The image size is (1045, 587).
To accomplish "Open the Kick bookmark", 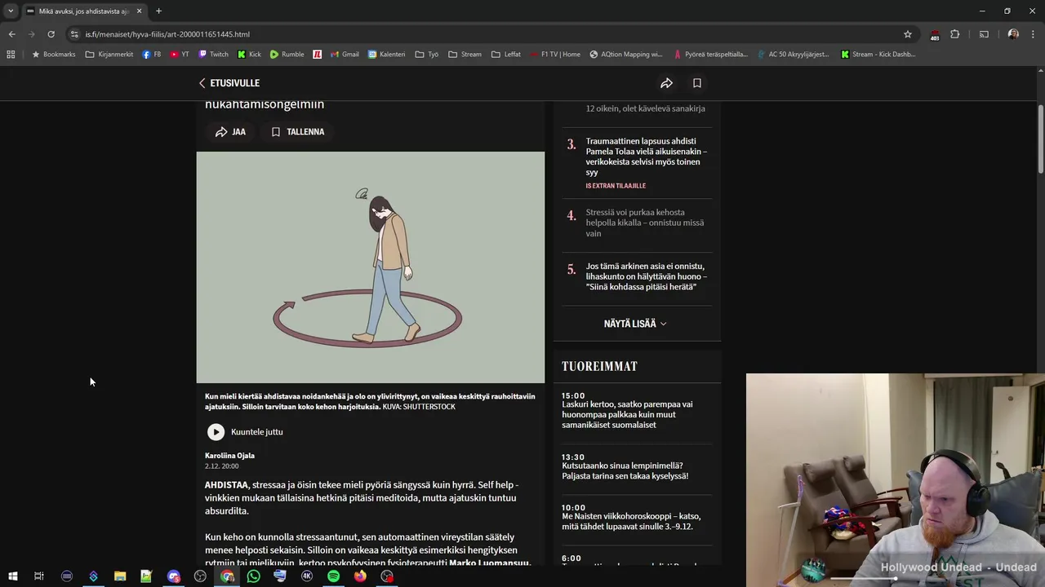I will pos(250,55).
